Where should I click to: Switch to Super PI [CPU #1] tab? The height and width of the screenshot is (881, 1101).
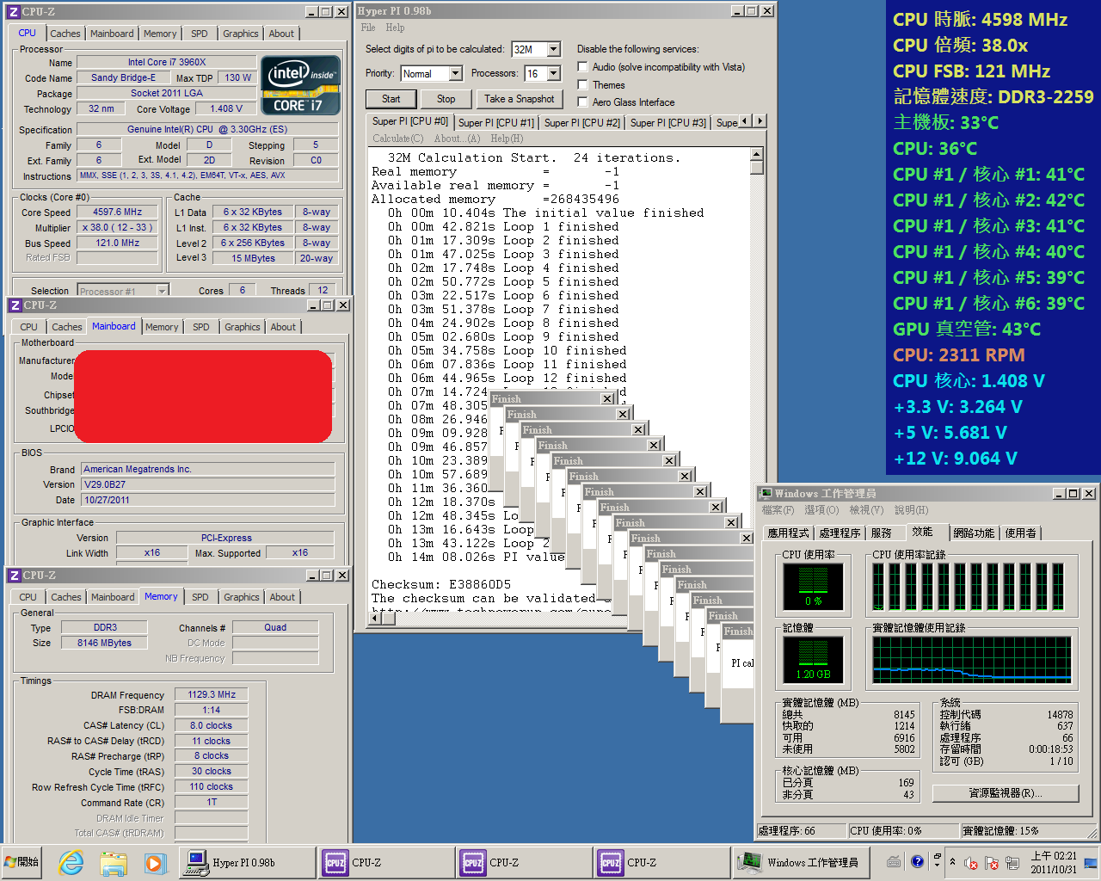click(496, 123)
